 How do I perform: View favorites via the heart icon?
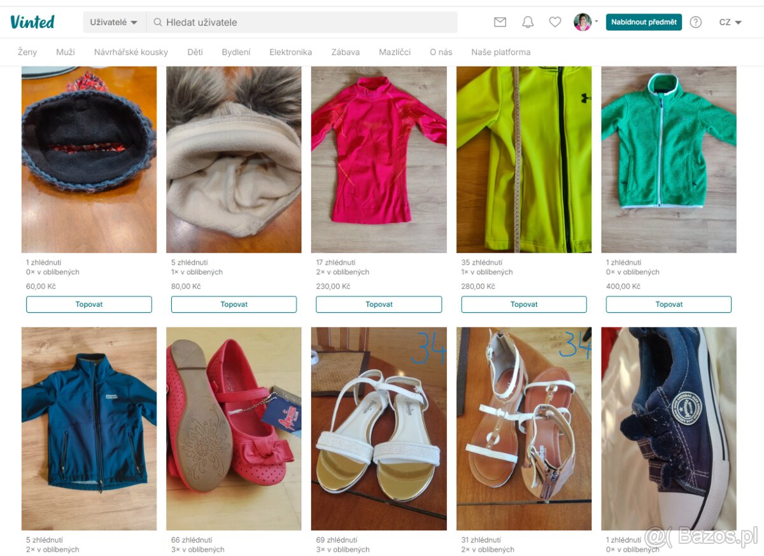pyautogui.click(x=555, y=22)
